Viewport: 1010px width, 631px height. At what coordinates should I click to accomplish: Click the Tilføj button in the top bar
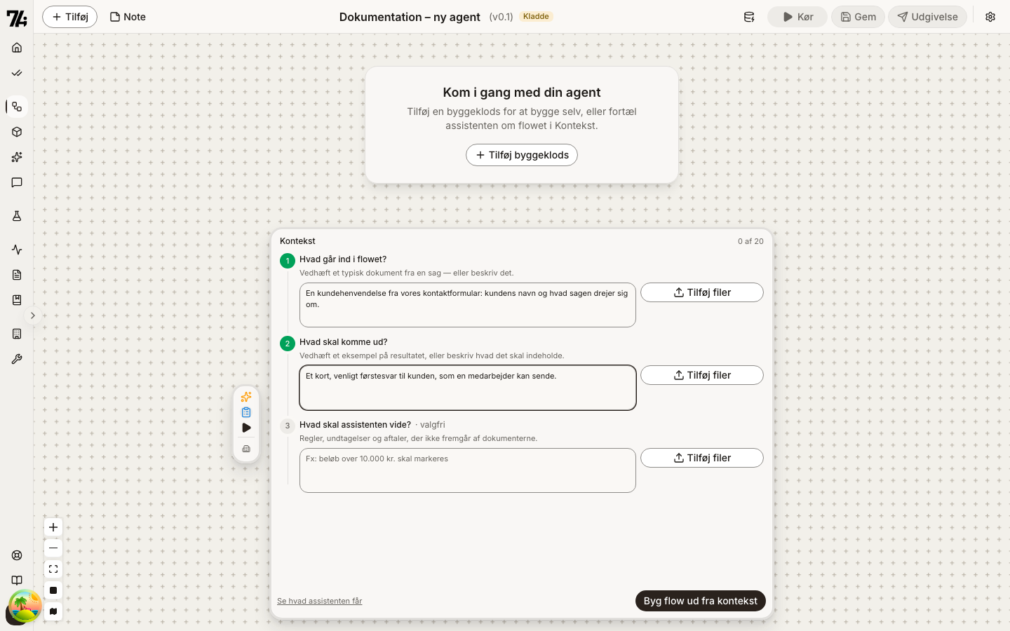tap(69, 17)
